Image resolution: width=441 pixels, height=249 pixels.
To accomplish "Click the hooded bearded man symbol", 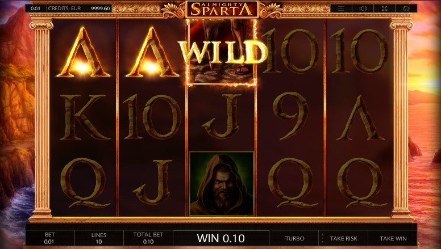I will 222,184.
